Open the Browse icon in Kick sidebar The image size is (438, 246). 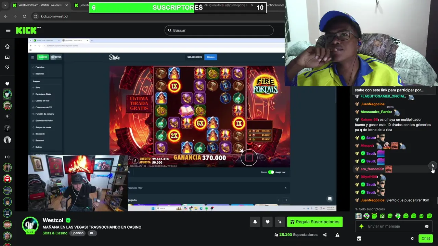(7, 57)
